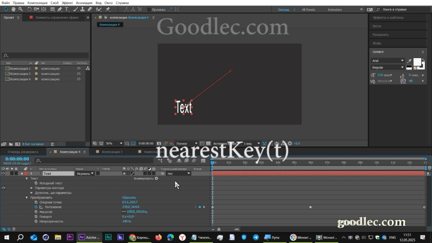Select the Horizontal Type tool
This screenshot has height=243, width=432.
click(66, 9)
